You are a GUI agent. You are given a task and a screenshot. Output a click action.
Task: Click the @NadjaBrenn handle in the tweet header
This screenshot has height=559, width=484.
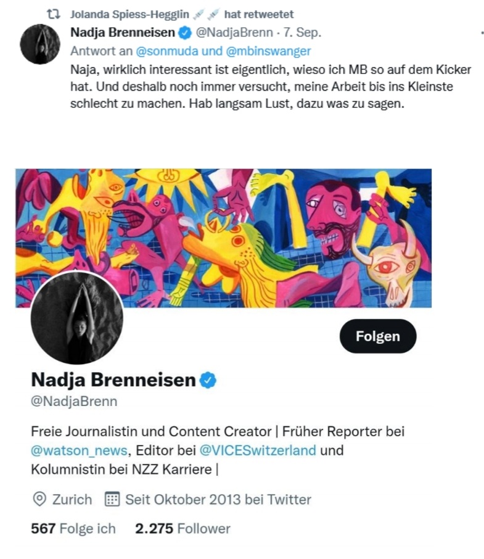tap(234, 33)
